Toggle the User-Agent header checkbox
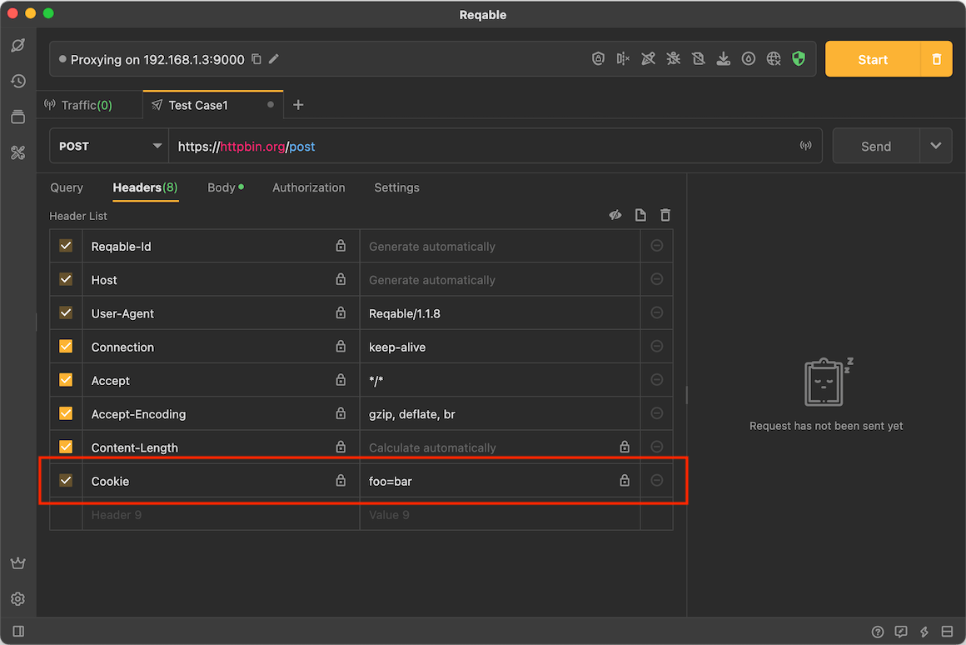 pos(66,312)
